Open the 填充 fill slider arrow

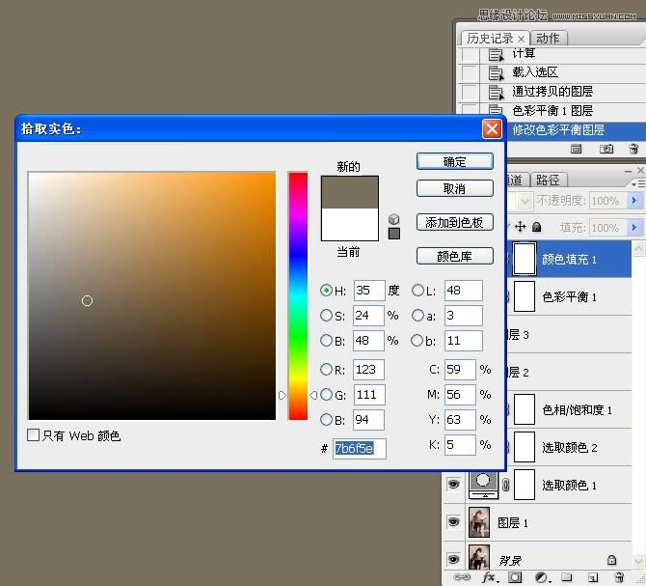tap(634, 227)
